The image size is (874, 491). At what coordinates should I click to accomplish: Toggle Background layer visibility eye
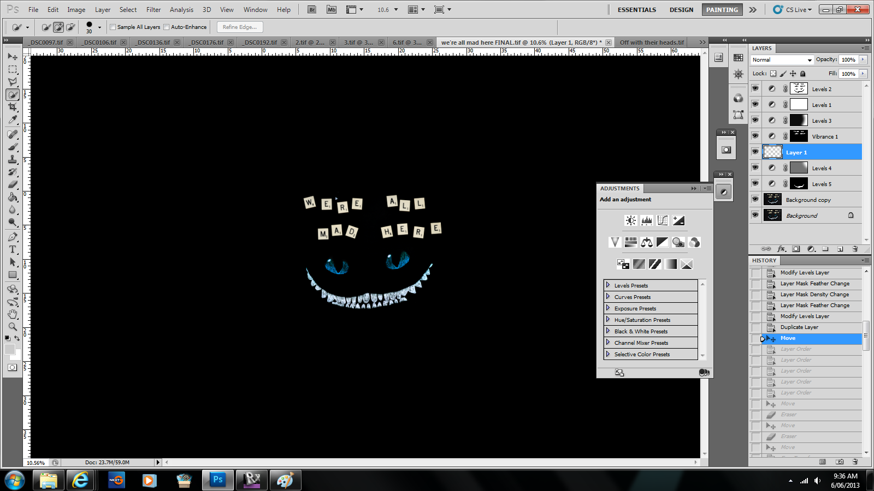[x=755, y=215]
